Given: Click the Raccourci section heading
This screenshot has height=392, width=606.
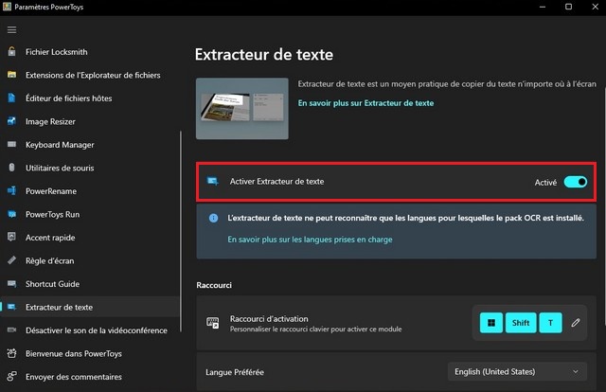Looking at the screenshot, I should point(214,285).
